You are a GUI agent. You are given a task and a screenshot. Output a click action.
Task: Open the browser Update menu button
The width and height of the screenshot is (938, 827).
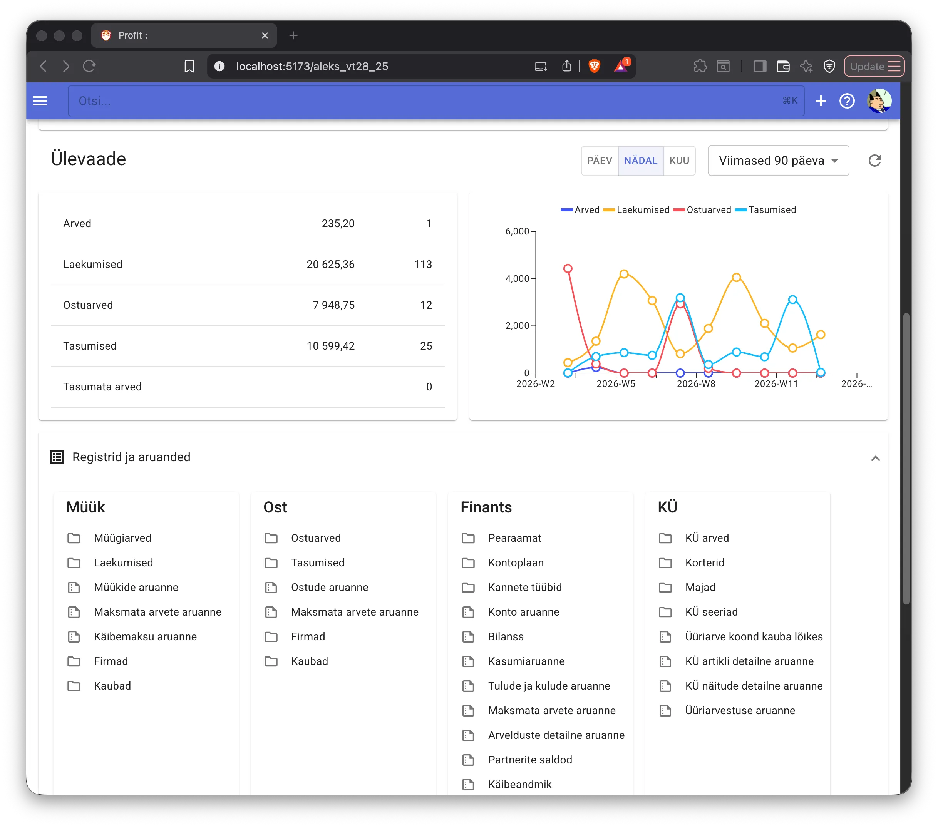pos(874,67)
